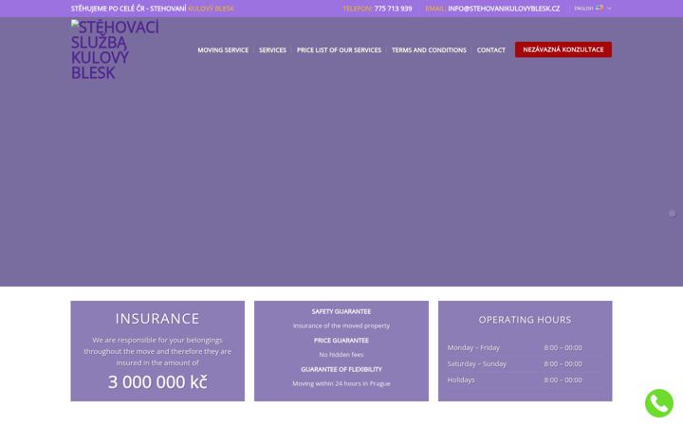The height and width of the screenshot is (427, 683).
Task: Navigate to the Contact page
Action: [x=491, y=50]
